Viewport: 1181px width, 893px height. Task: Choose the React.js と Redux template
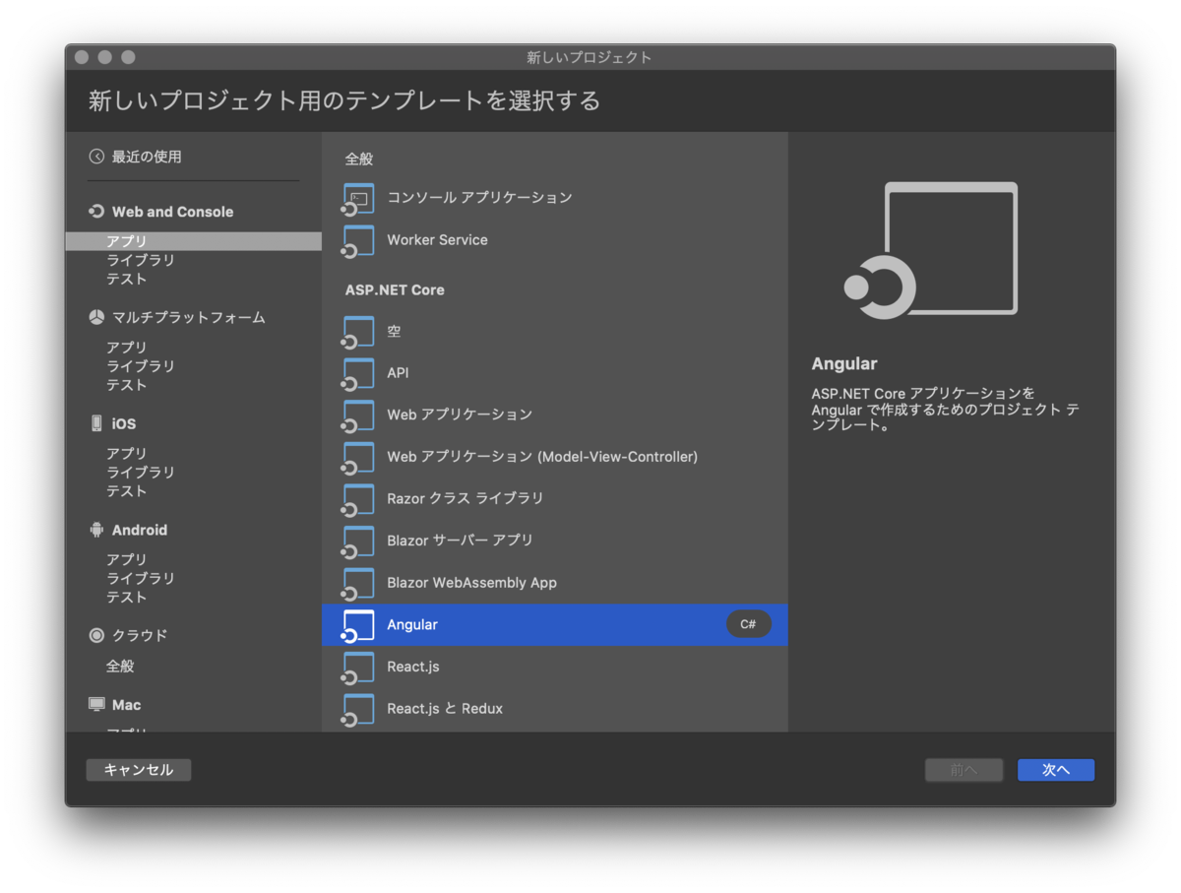(x=555, y=710)
